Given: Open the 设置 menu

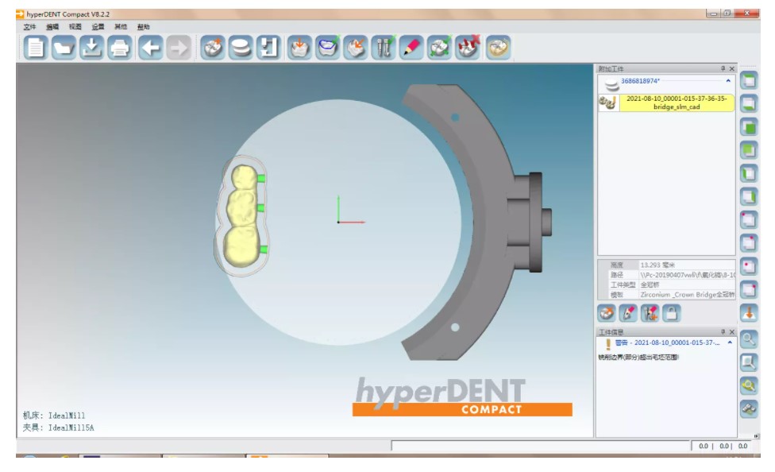Looking at the screenshot, I should (98, 27).
